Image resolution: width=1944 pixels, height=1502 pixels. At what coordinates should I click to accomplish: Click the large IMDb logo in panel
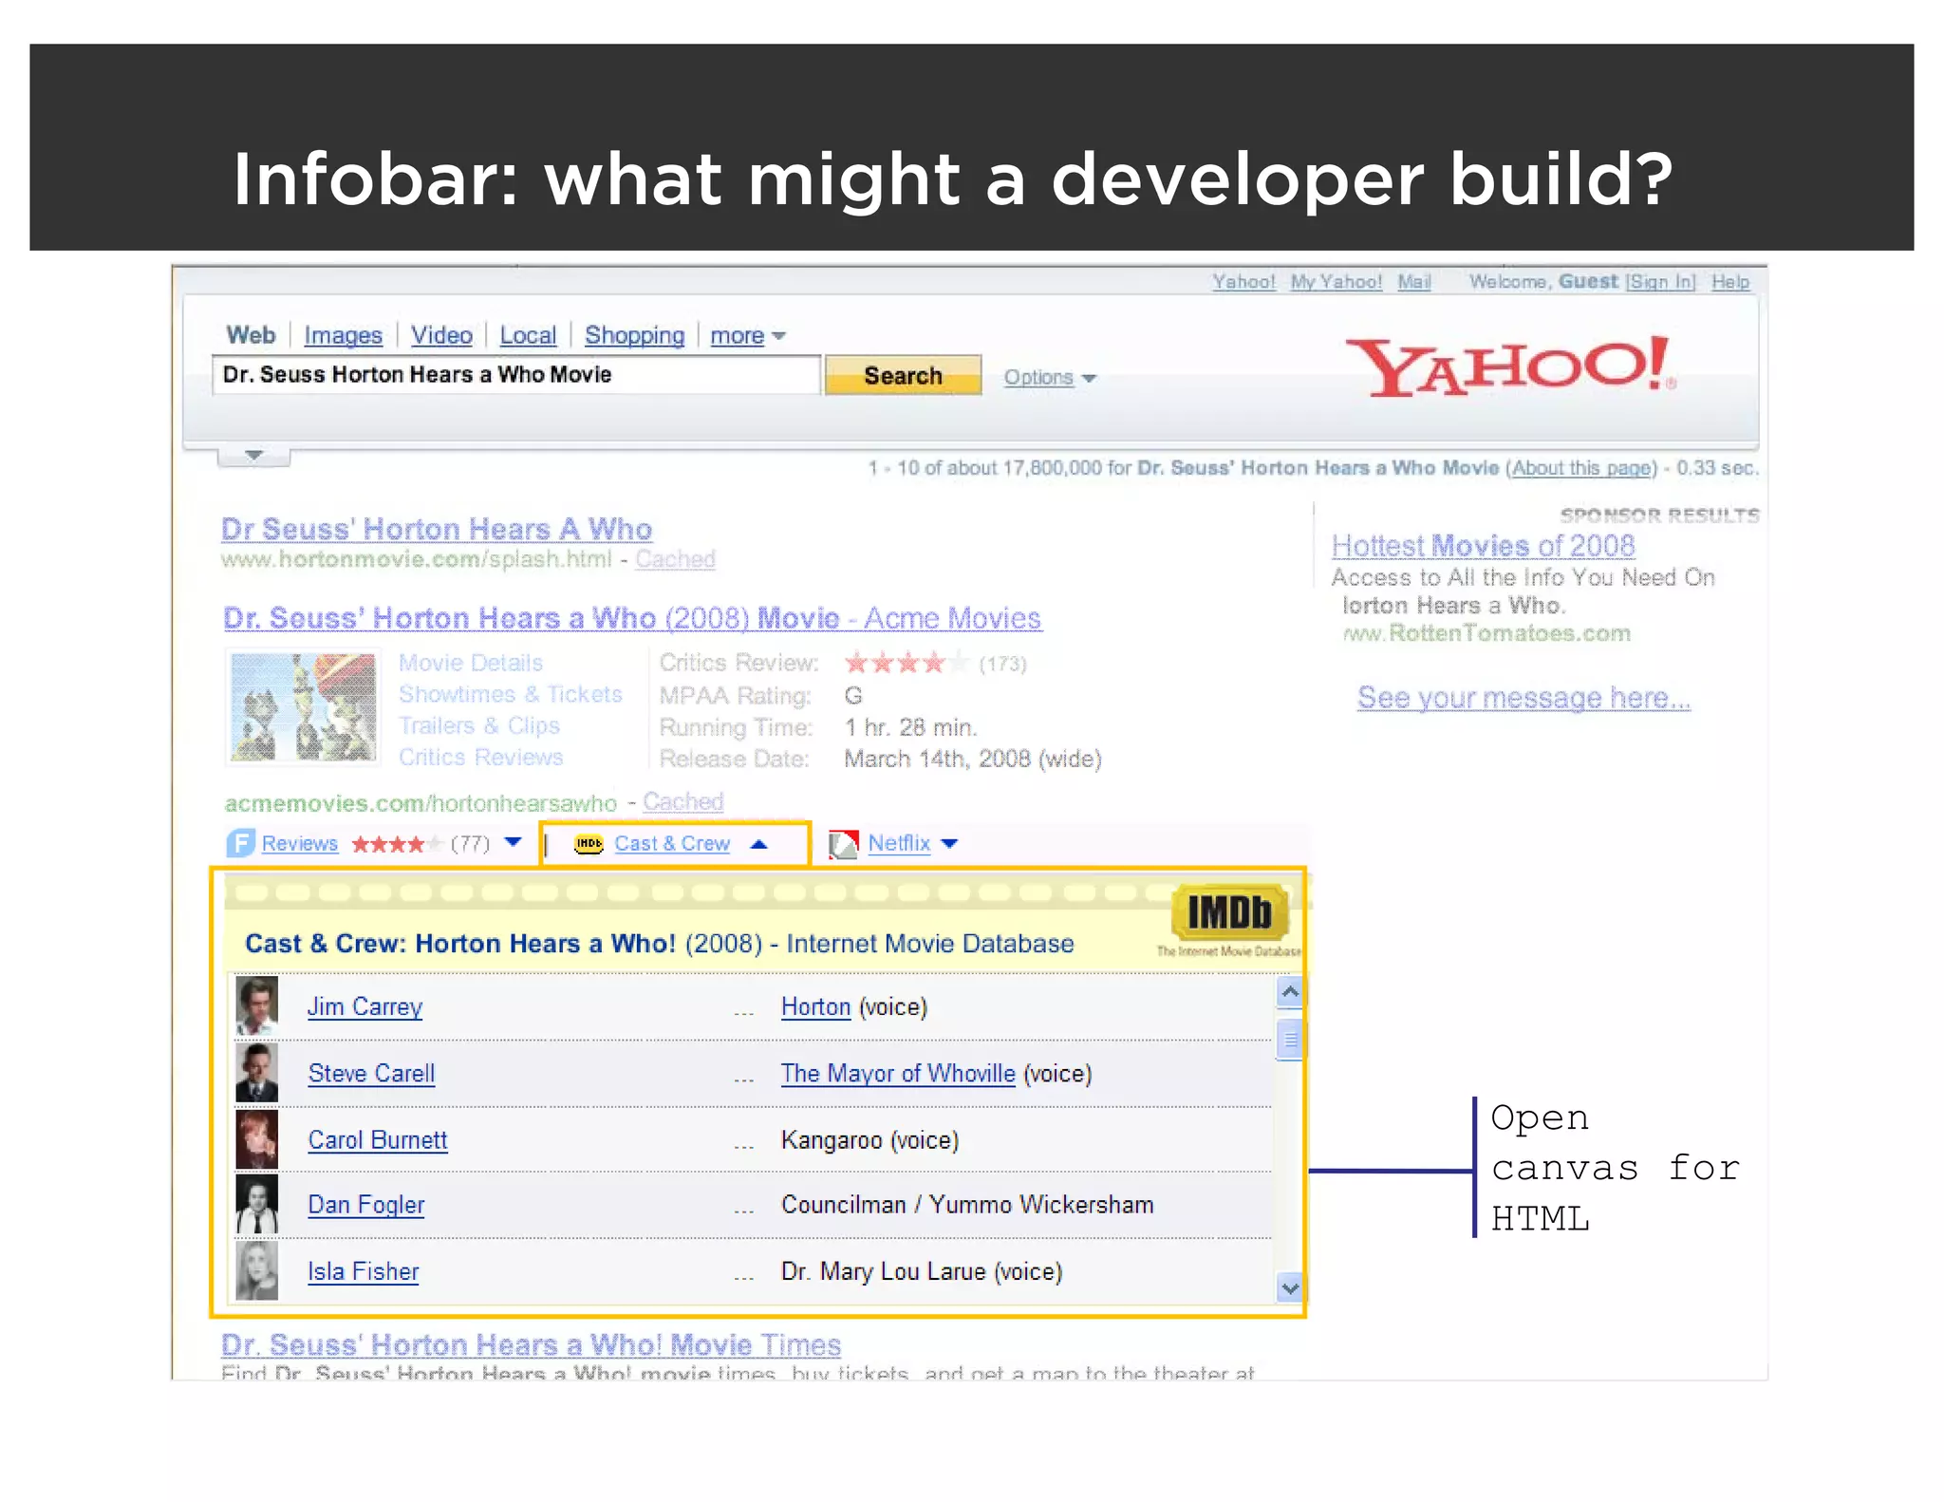pyautogui.click(x=1229, y=912)
